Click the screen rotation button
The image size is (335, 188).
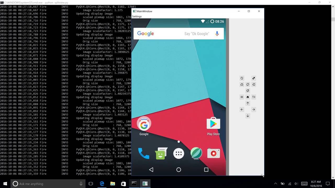click(248, 84)
